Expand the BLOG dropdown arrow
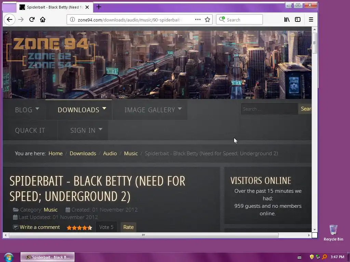 click(37, 109)
